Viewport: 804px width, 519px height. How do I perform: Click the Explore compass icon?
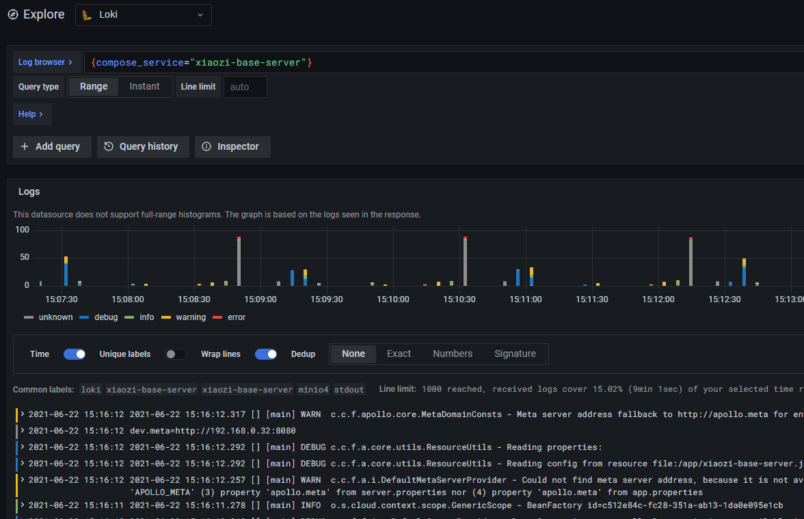(13, 15)
